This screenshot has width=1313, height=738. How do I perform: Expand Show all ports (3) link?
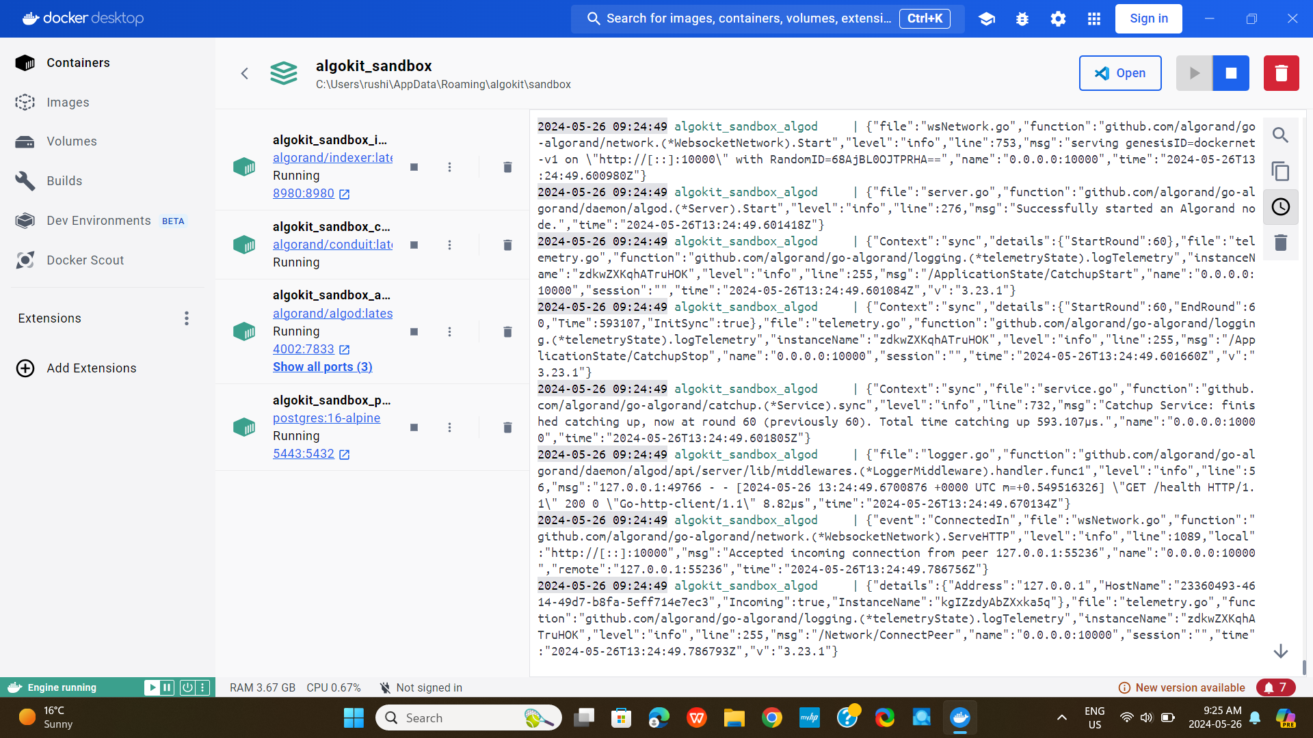pos(322,367)
